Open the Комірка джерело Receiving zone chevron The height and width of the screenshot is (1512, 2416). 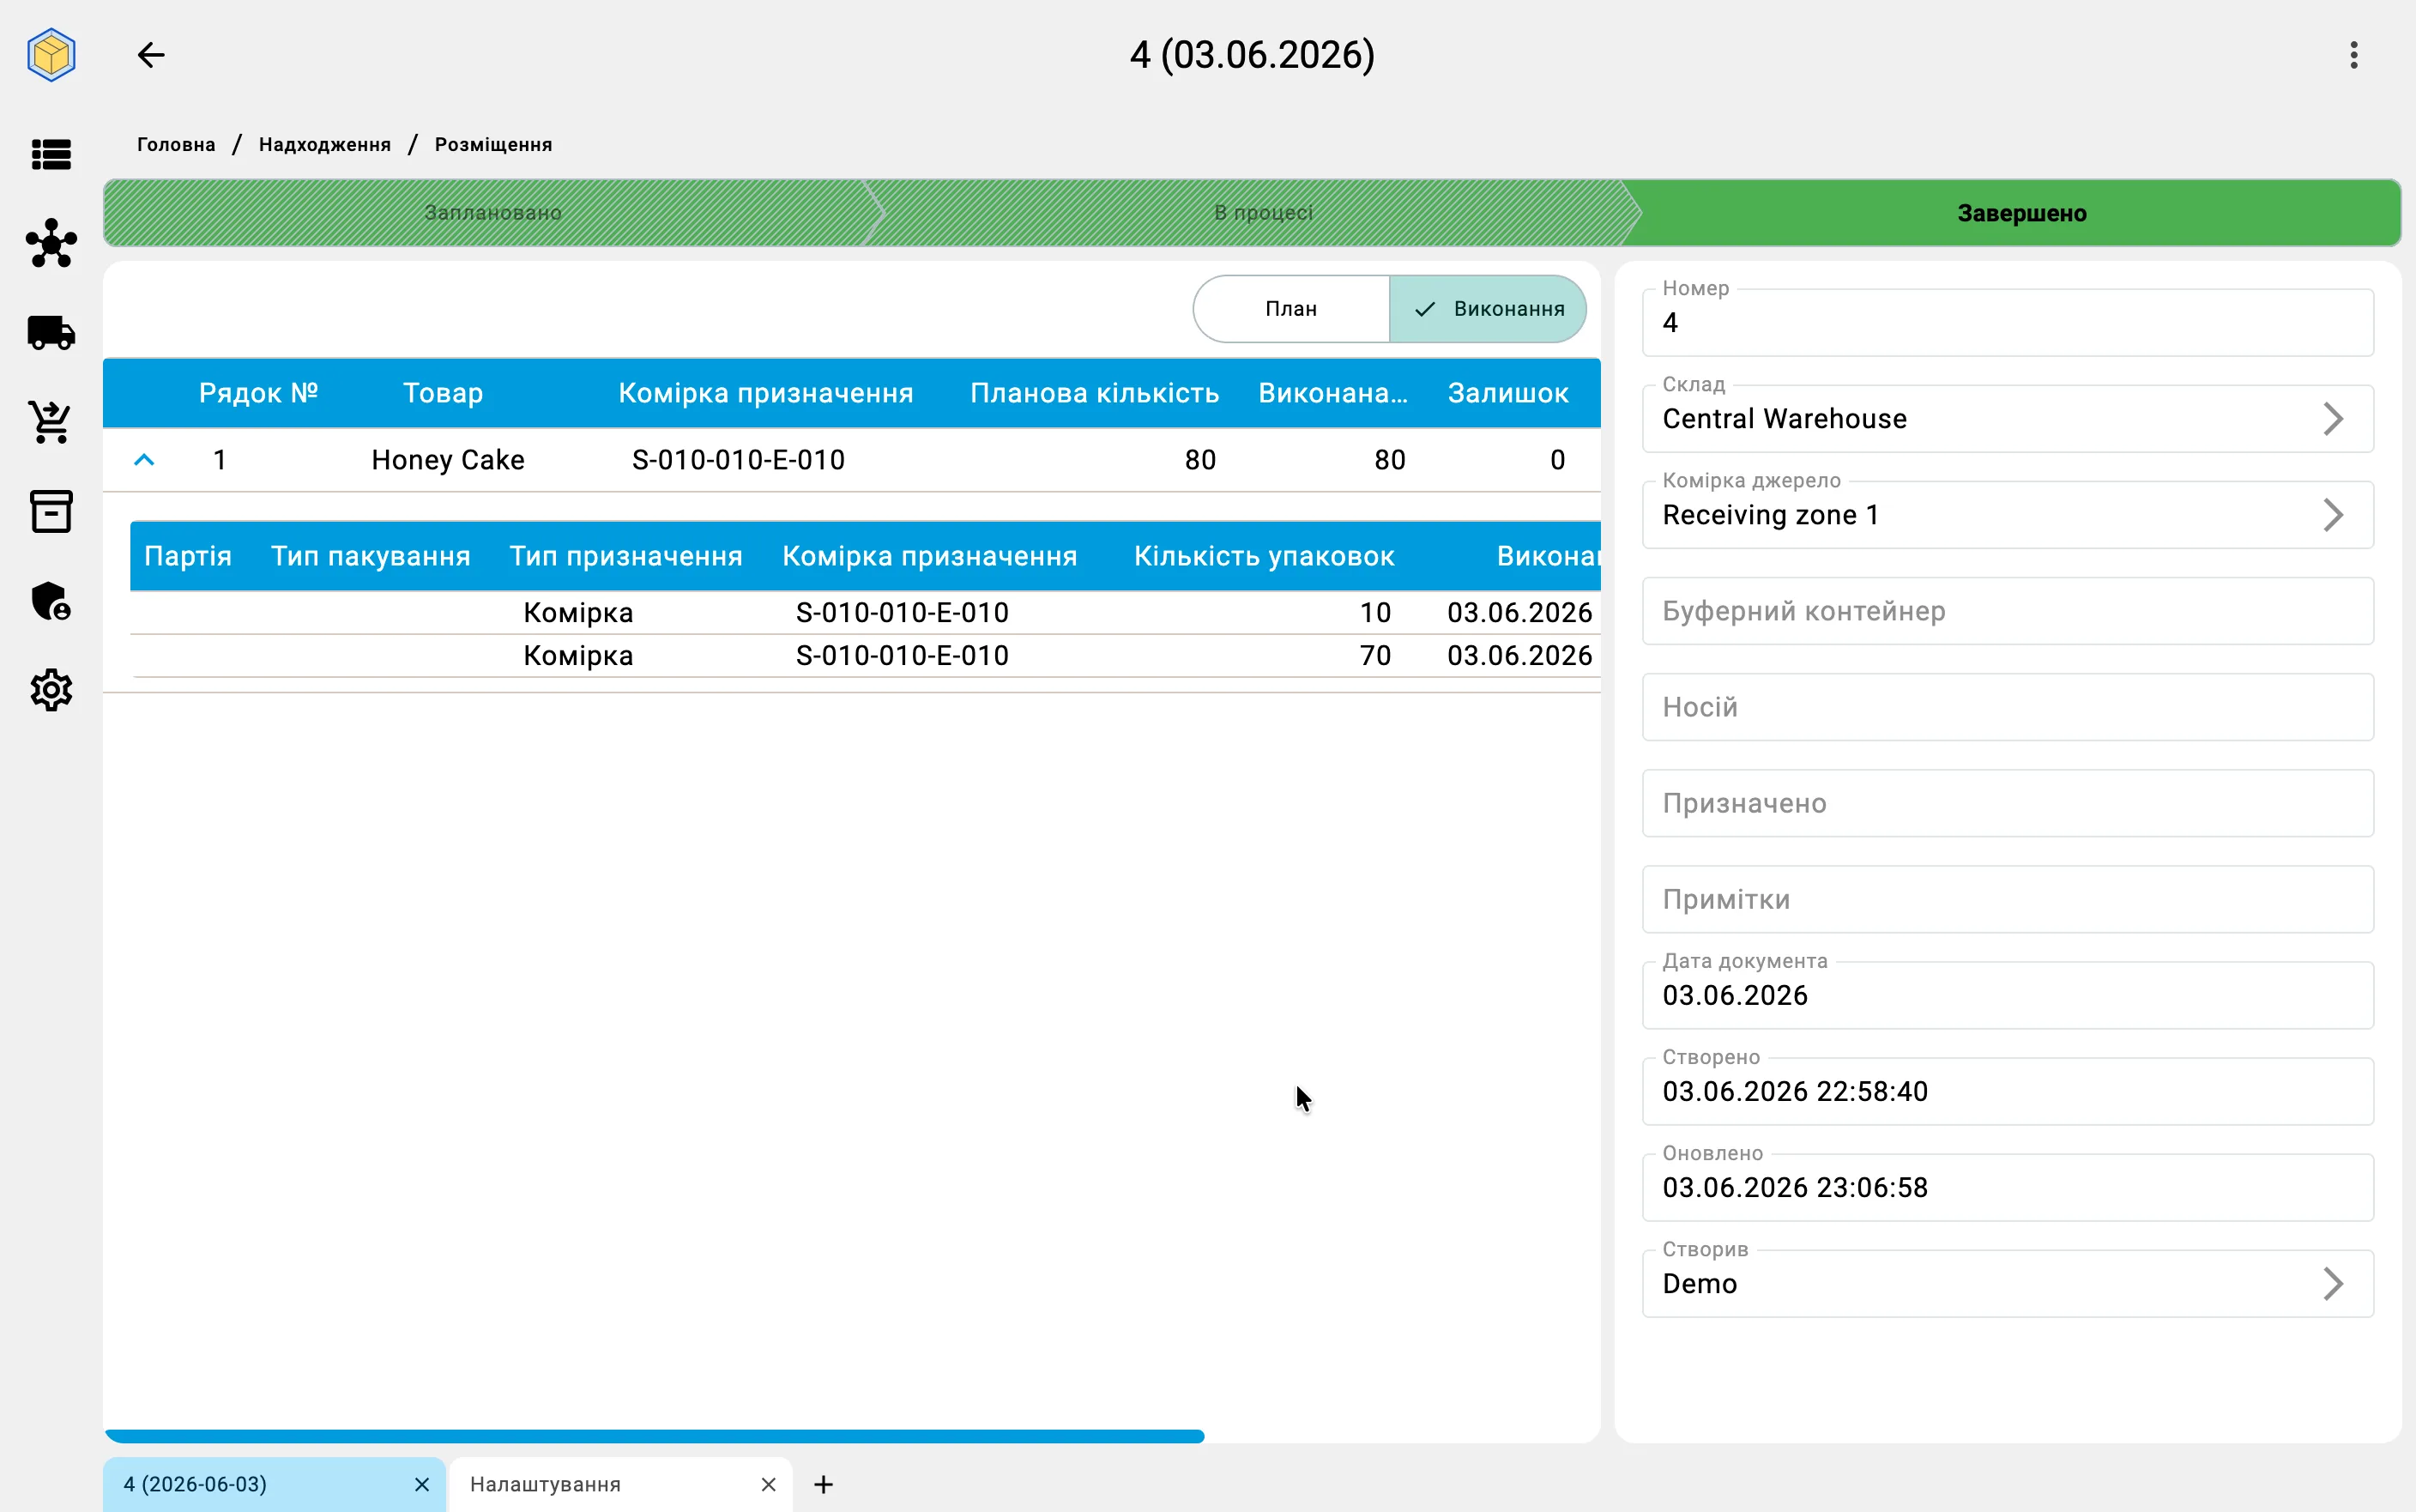point(2333,515)
